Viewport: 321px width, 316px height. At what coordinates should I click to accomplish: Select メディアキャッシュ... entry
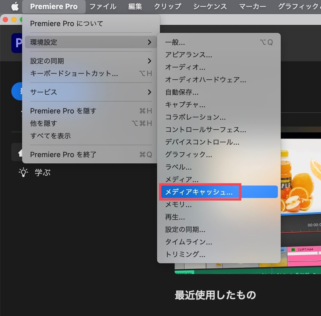(x=219, y=192)
